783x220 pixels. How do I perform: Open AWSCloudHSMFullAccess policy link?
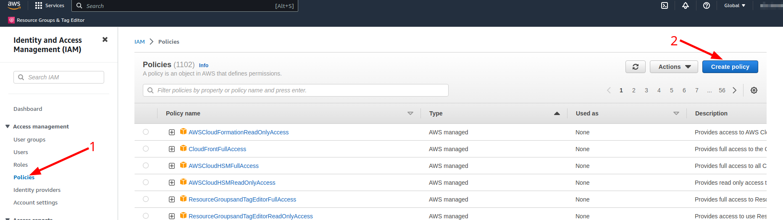click(x=223, y=166)
